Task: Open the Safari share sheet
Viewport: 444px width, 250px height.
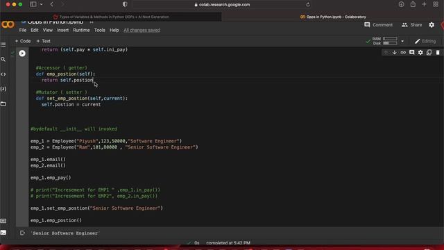Action: tap(413, 4)
